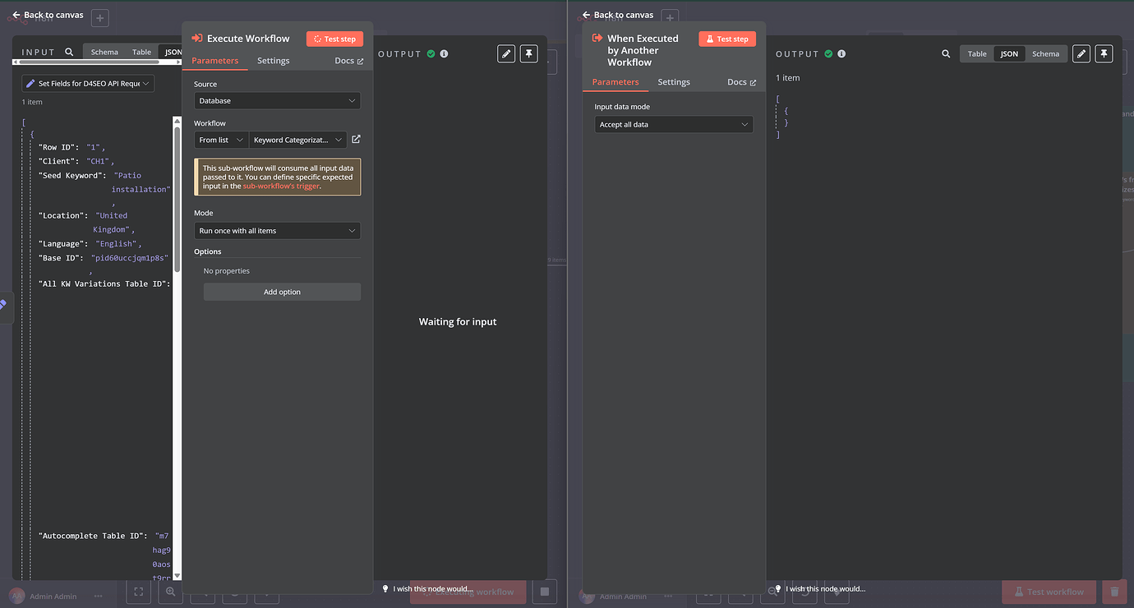The image size is (1134, 608).
Task: Switch to the Settings tab of Execute Workflow
Action: (273, 60)
